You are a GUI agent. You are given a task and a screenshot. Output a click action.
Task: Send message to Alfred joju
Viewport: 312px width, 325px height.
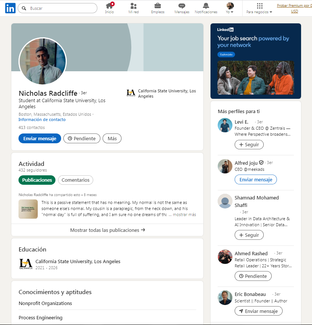click(255, 179)
